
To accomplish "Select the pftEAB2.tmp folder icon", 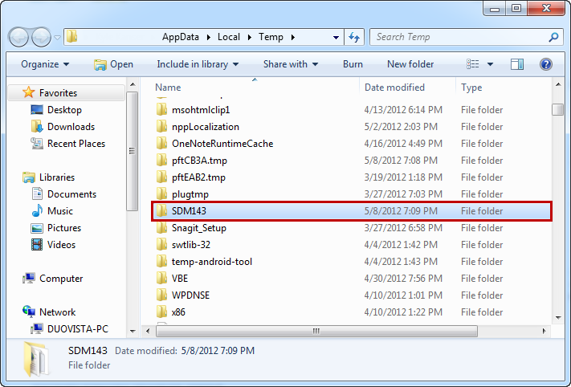I will pyautogui.click(x=161, y=177).
